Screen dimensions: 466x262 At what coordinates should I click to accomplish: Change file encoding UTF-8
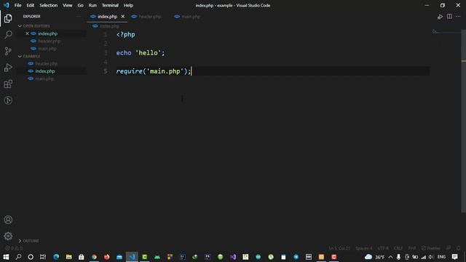383,248
